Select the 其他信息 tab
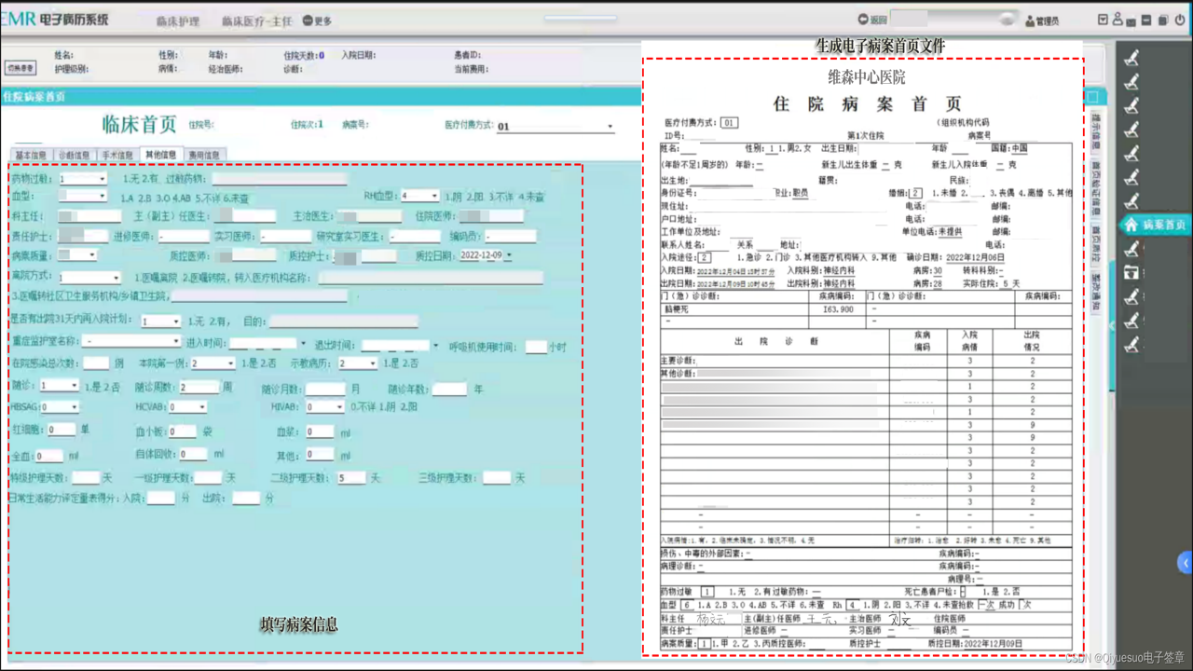The image size is (1193, 671). tap(160, 155)
